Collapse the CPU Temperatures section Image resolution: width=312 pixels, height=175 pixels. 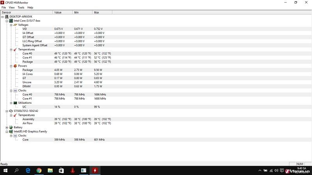coord(11,49)
